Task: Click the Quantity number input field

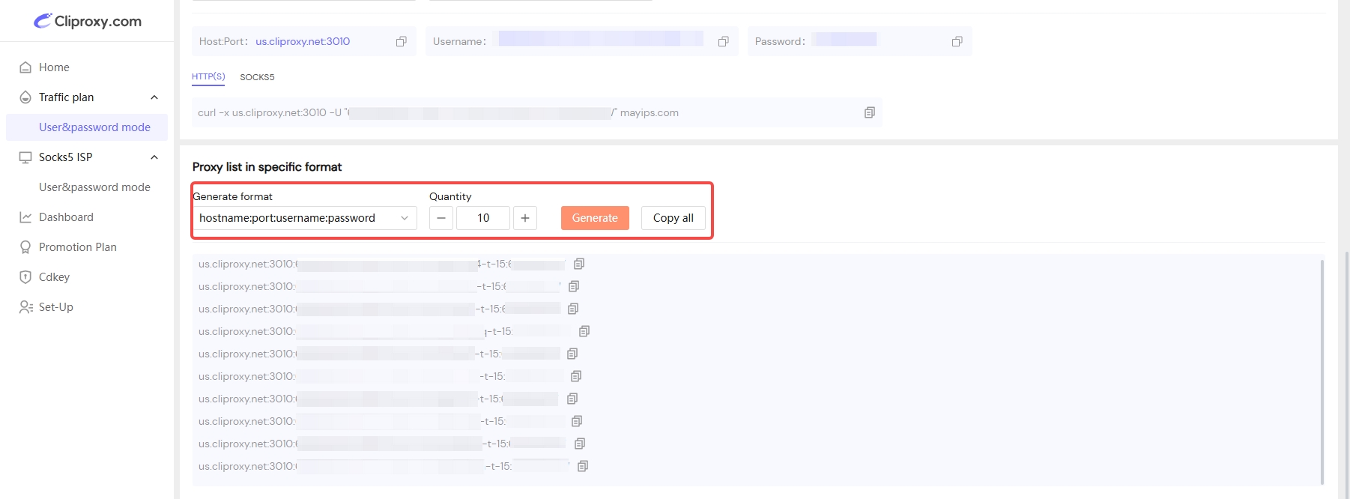Action: click(483, 218)
